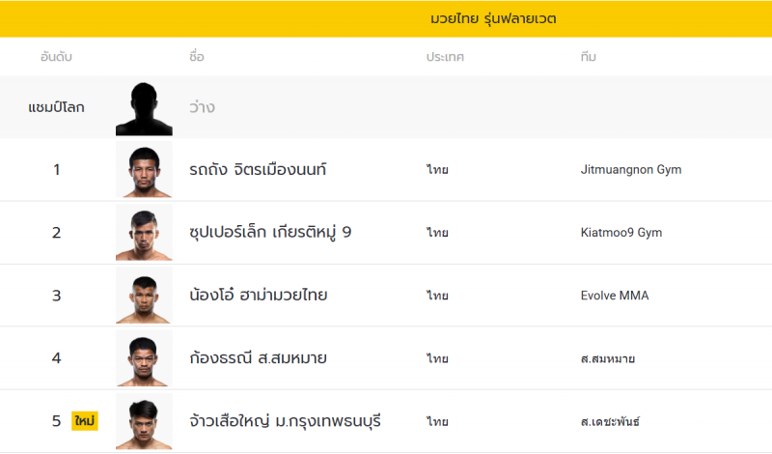Image resolution: width=772 pixels, height=454 pixels.
Task: Open Superlek's portrait thumbnail in rank 2
Action: (x=144, y=233)
